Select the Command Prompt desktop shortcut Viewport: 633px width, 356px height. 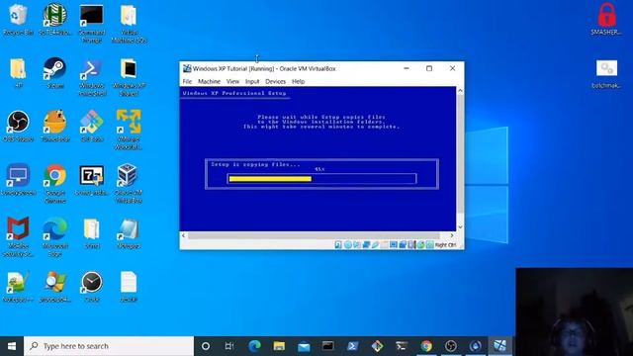92,24
